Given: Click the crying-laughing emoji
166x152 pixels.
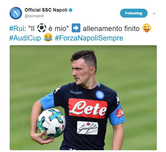Looking at the screenshot, I should tap(48, 37).
